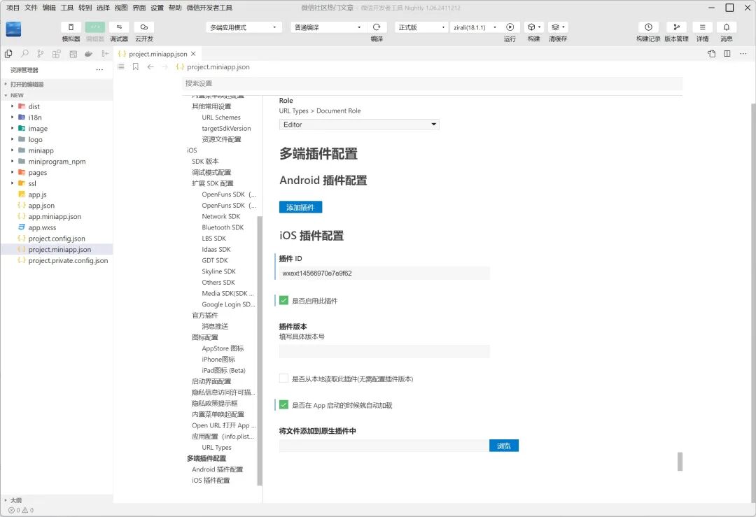Expand the 打开的编辑器 section

[x=57, y=85]
